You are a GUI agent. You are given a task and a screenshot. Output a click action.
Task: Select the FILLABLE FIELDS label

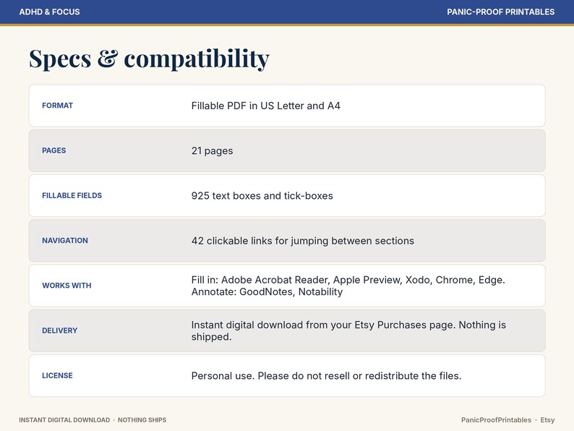coord(72,195)
